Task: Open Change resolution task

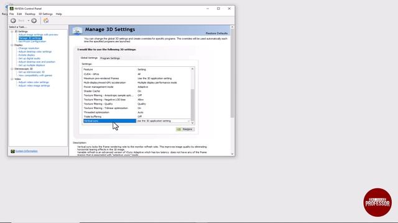Action: (x=29, y=48)
